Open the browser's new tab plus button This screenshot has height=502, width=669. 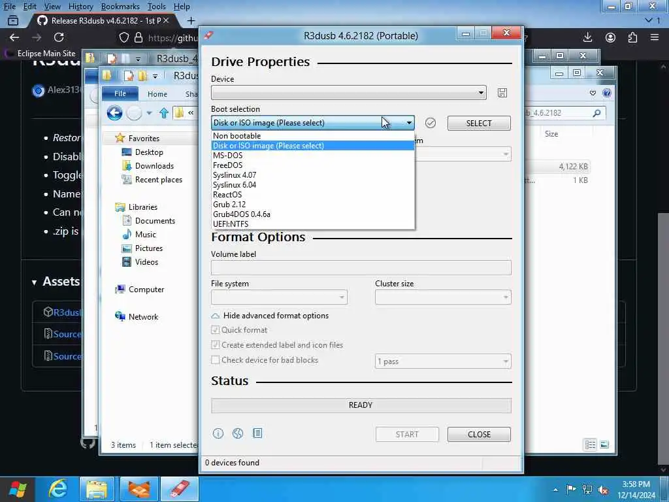pyautogui.click(x=191, y=20)
